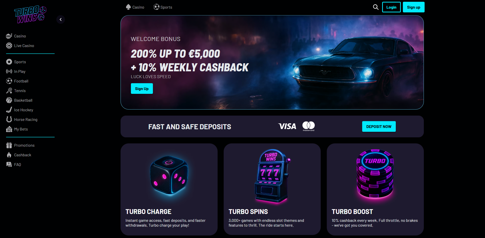Open the Turbo Spins slot machine card
This screenshot has height=238, width=485.
pos(272,189)
